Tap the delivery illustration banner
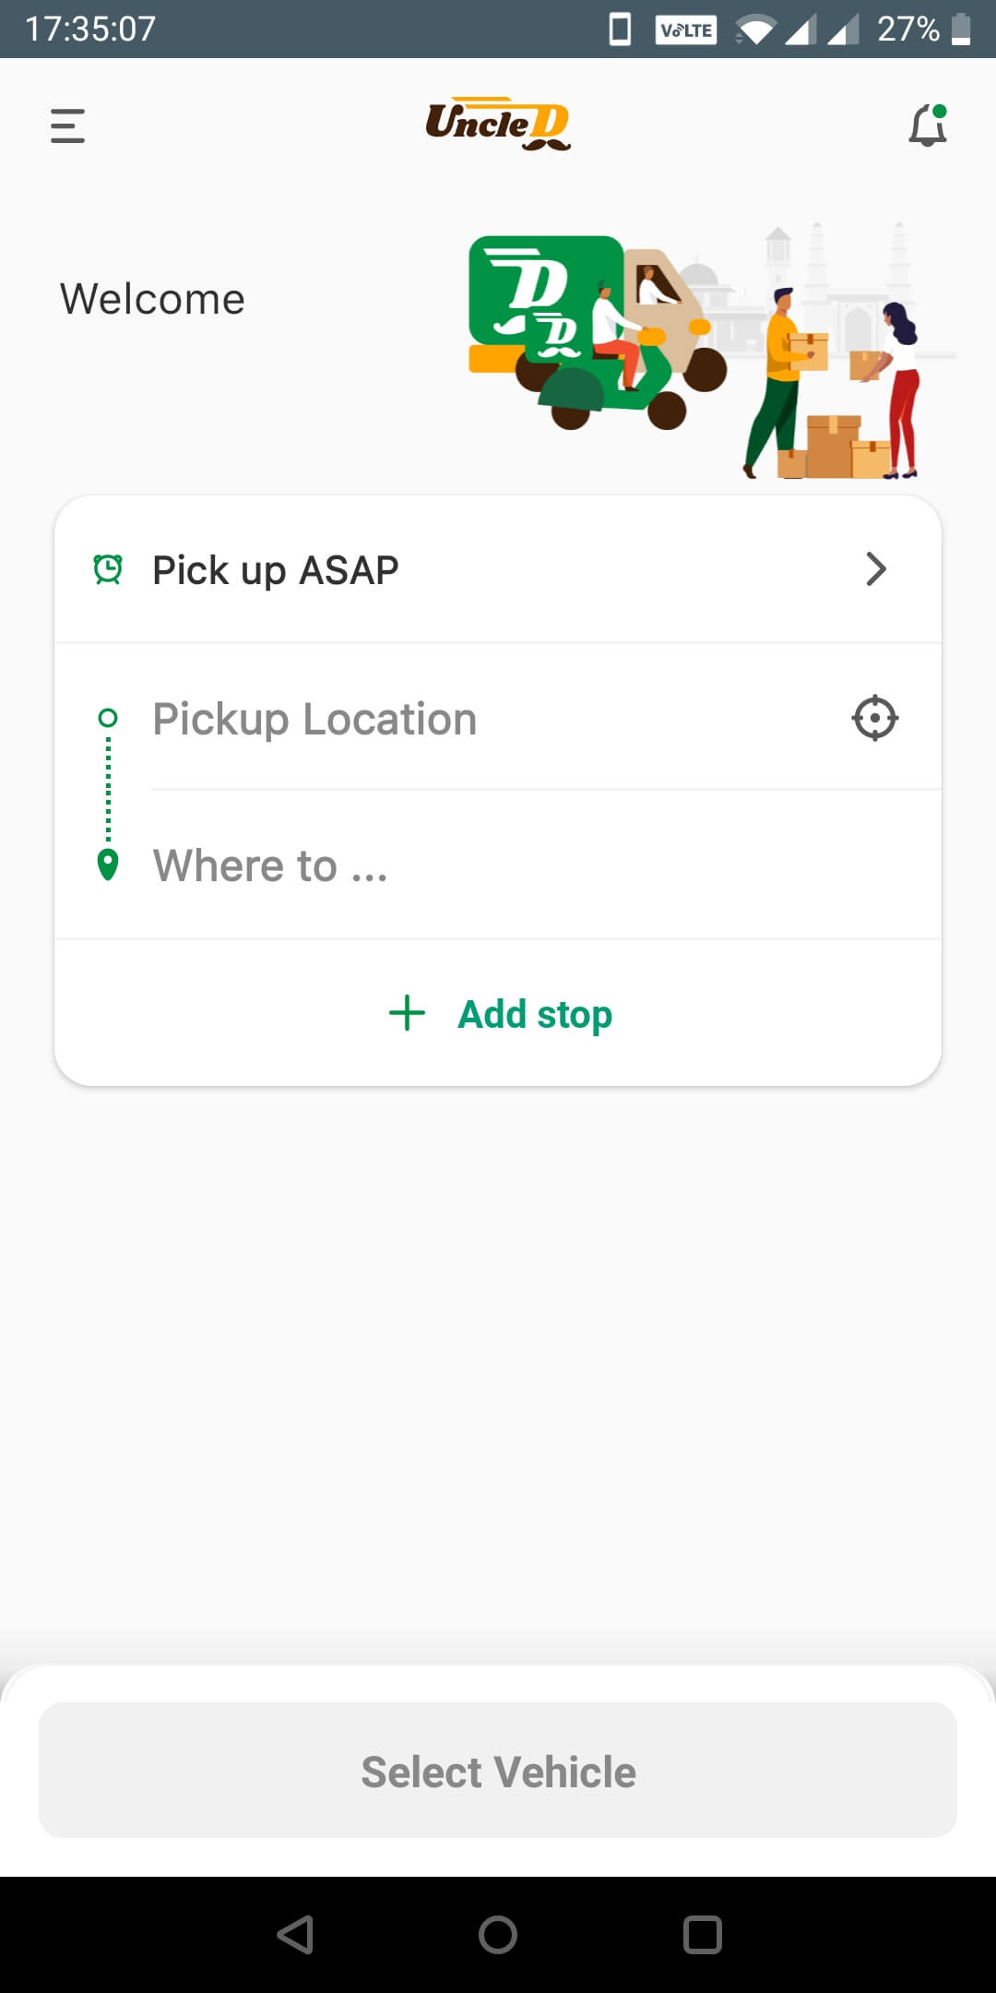Viewport: 996px width, 1993px height. click(710, 351)
